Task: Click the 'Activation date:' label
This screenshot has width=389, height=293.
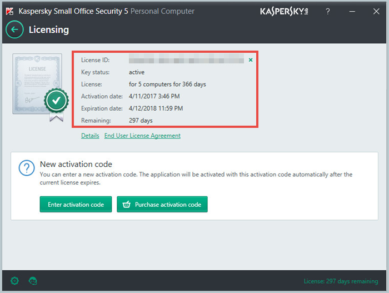Action: click(x=102, y=96)
